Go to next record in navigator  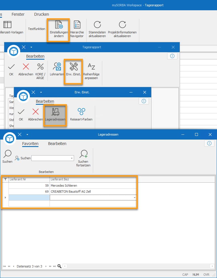click(46, 266)
